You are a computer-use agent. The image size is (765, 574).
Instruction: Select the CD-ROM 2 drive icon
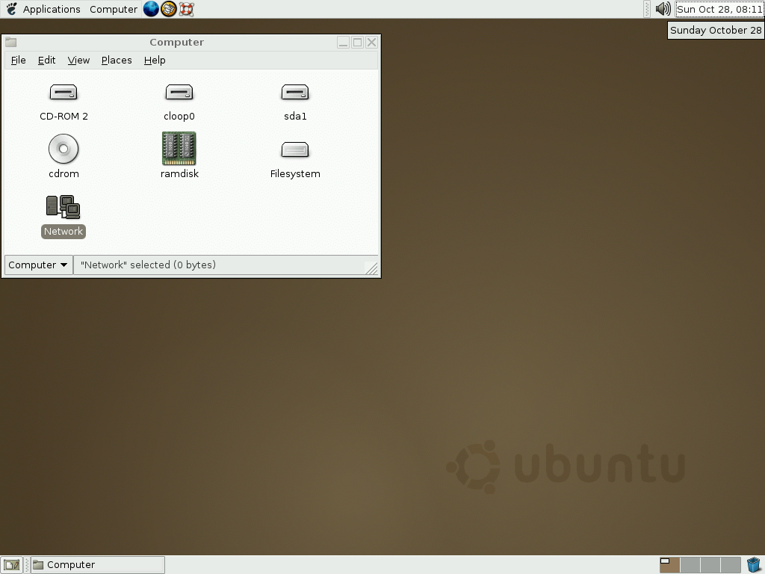tap(64, 93)
